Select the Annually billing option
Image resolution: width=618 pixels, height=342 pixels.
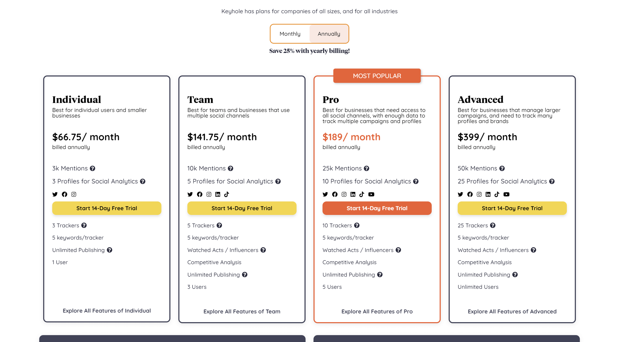coord(329,34)
